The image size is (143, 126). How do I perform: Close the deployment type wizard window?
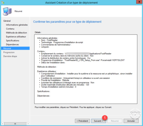[x=139, y=2]
